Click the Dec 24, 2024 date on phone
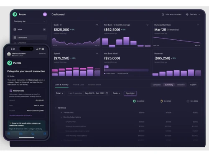The width and height of the screenshot is (209, 157). pos(39,106)
